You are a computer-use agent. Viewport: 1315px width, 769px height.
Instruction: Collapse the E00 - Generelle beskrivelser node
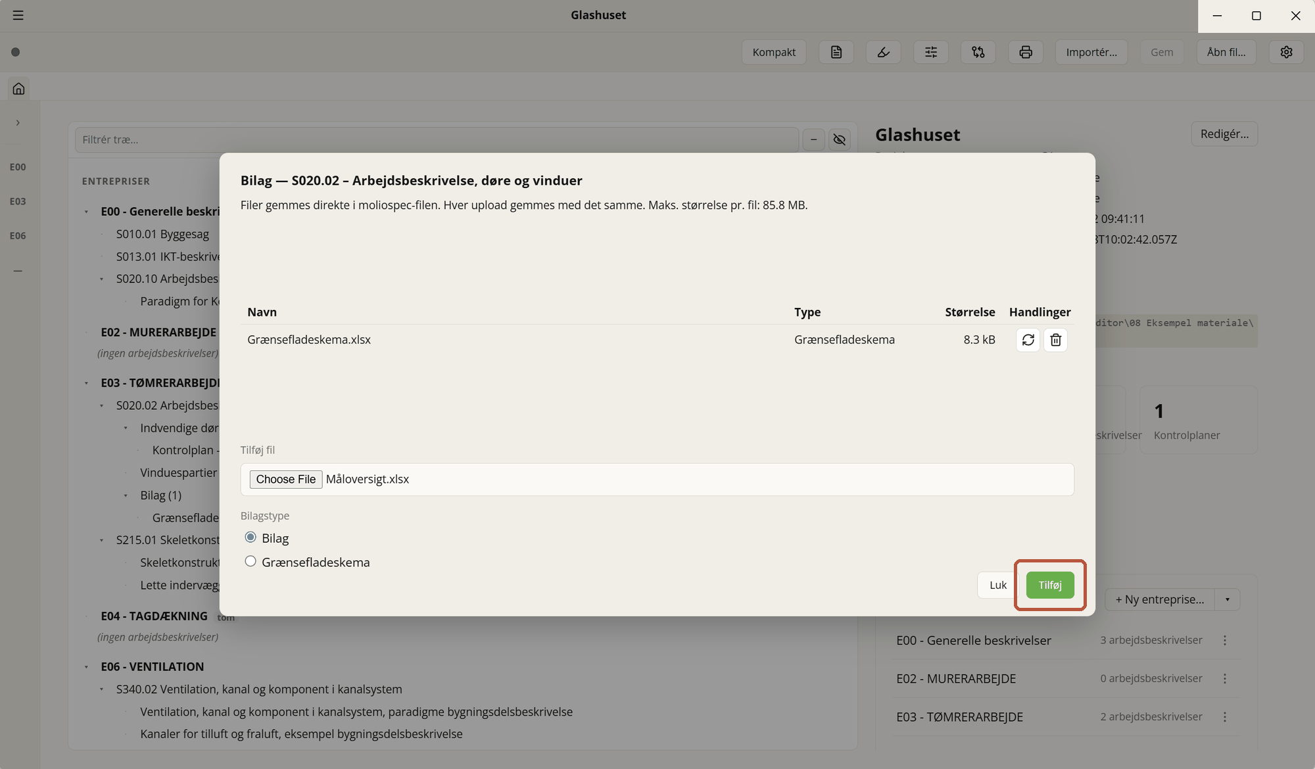[86, 212]
